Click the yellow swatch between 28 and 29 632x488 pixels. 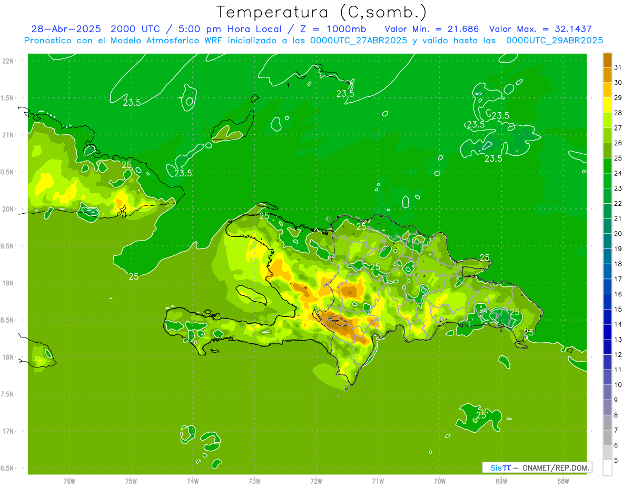[607, 105]
